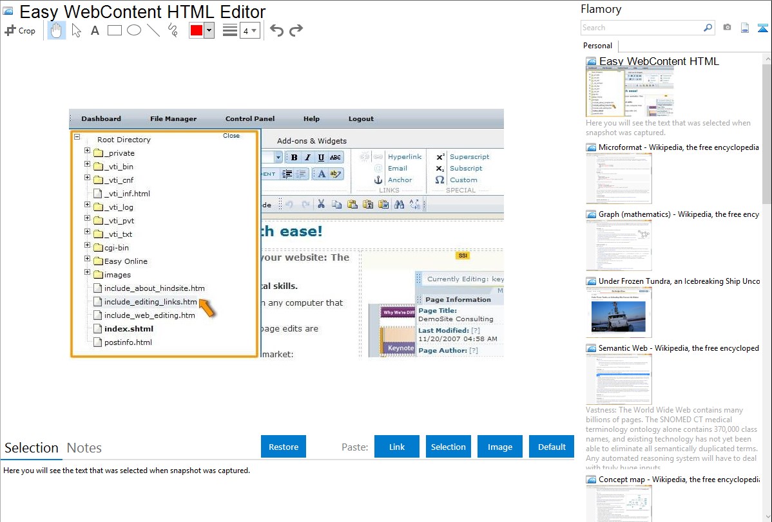Click the blue upward triangle icon

click(762, 28)
